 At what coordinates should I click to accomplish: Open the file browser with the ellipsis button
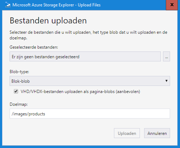click(x=167, y=56)
